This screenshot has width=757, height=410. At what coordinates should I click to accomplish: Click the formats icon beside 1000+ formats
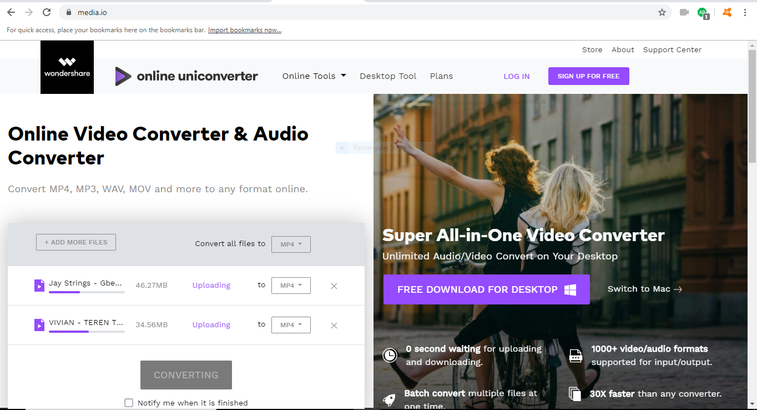576,356
